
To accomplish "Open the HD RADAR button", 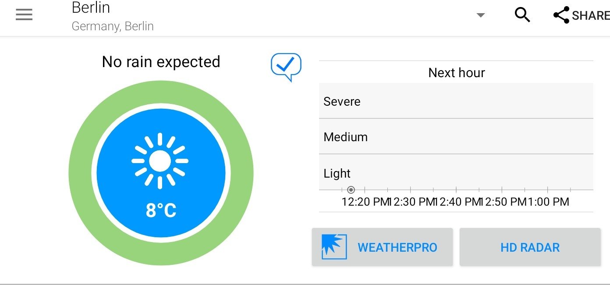I will click(x=530, y=247).
